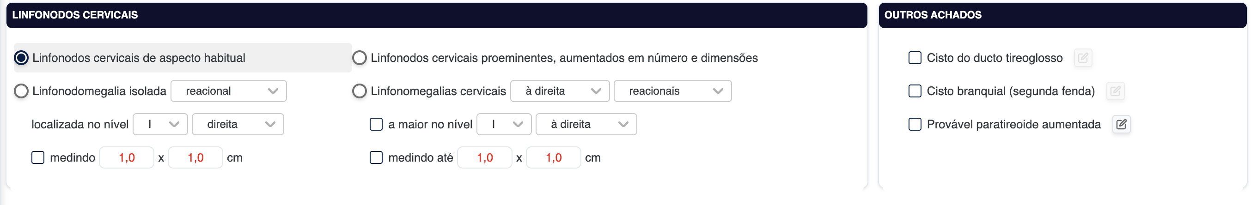Expand the 'direita' side dropdown
Viewport: 1257px width, 205px height.
click(x=238, y=125)
